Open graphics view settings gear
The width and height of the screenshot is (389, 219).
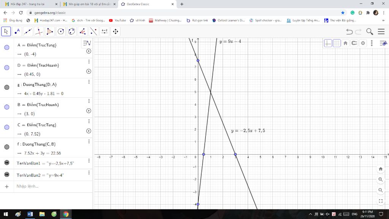coord(363,43)
